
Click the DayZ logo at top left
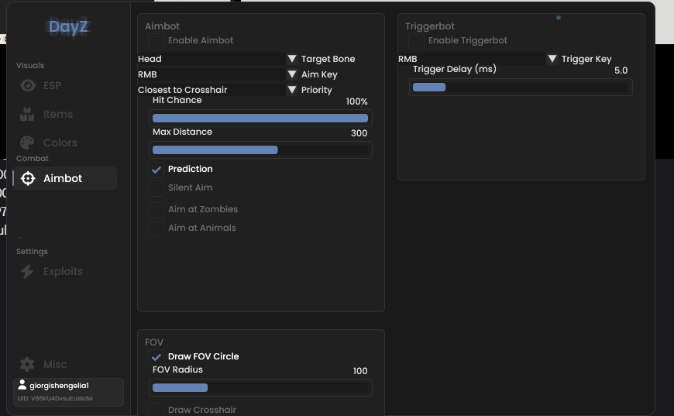pos(68,26)
